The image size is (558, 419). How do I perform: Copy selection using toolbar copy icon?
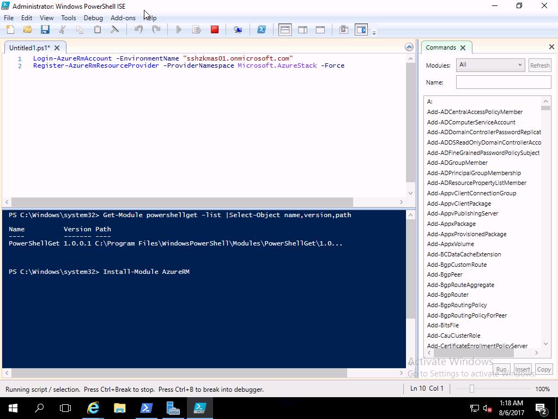click(80, 29)
